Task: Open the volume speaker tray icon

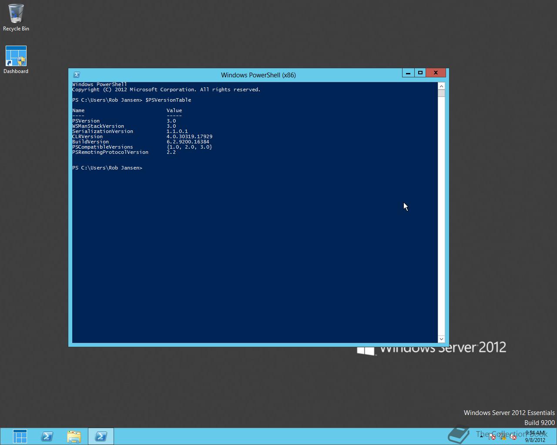Action: [513, 436]
